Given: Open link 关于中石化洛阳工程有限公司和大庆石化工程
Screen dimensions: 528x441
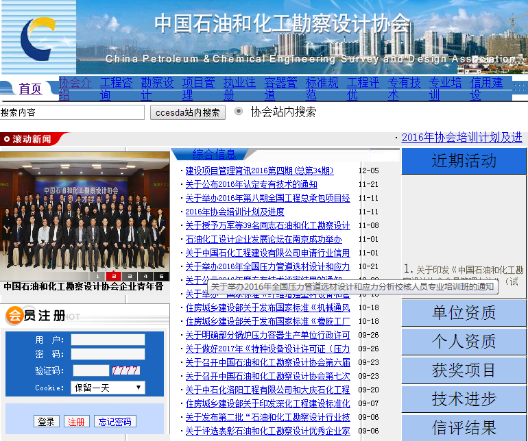Looking at the screenshot, I should tap(267, 390).
